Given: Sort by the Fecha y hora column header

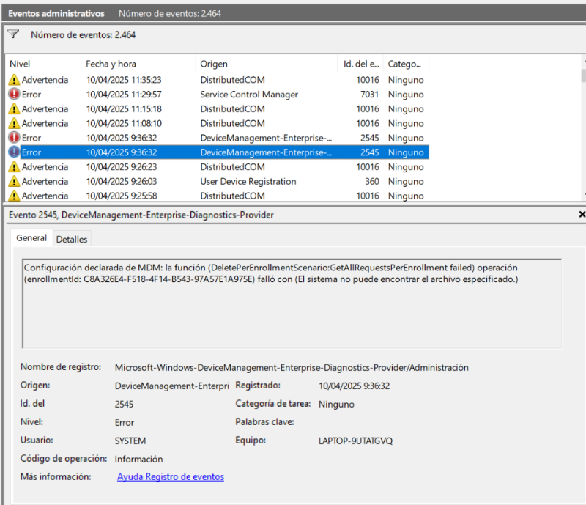Looking at the screenshot, I should click(138, 64).
